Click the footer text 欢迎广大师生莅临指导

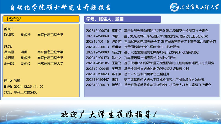(x=110, y=114)
